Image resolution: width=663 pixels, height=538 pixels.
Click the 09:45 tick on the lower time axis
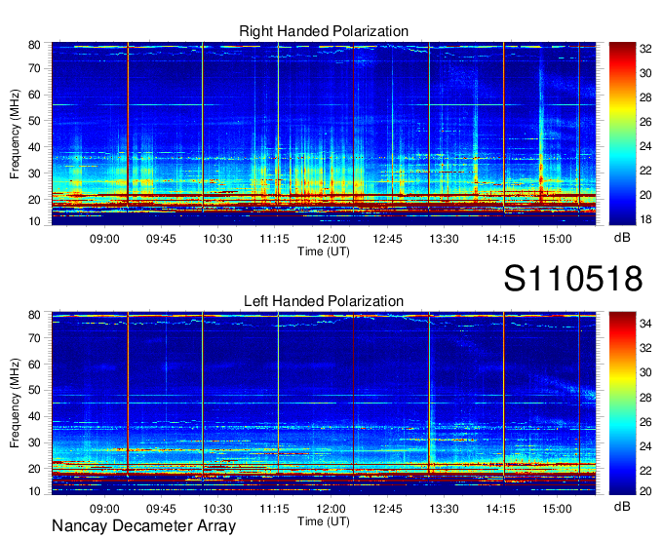coord(161,509)
